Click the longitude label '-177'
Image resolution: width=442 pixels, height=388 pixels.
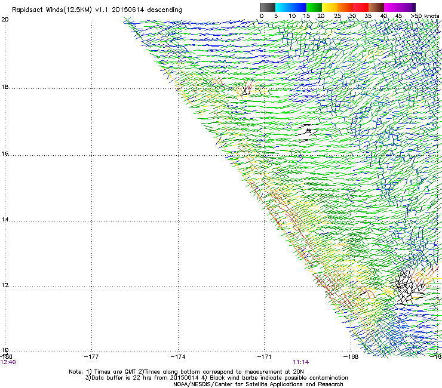click(91, 357)
